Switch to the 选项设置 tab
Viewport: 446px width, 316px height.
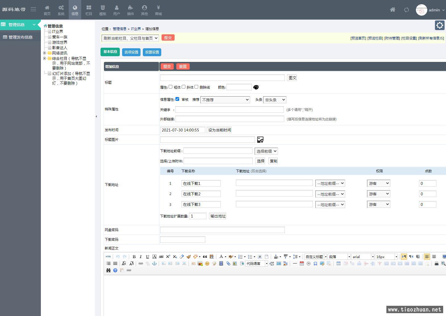tap(131, 52)
